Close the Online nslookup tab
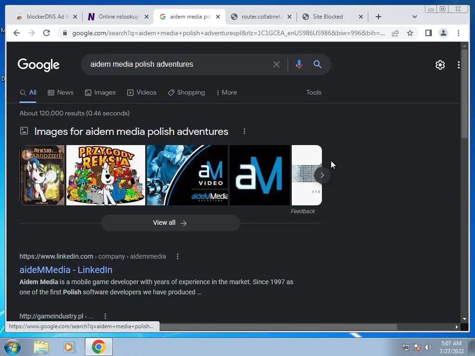Screen dimensions: 475x356 [146, 17]
